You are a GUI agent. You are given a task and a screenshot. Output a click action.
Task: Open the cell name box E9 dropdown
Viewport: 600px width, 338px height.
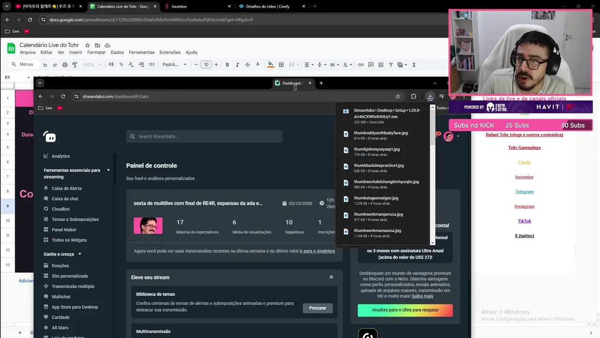click(x=29, y=77)
